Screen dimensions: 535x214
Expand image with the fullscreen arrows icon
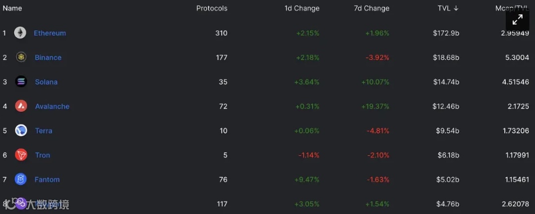[x=518, y=20]
